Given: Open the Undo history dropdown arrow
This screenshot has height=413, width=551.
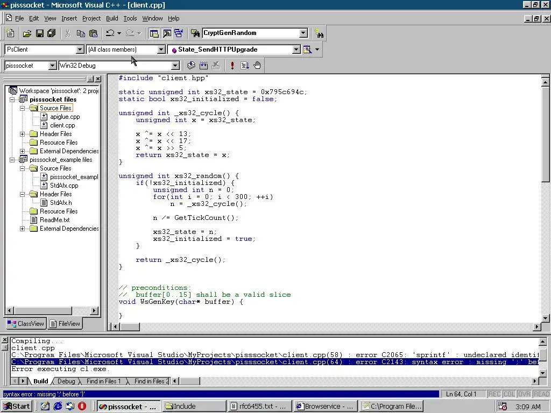Looking at the screenshot, I should point(119,33).
